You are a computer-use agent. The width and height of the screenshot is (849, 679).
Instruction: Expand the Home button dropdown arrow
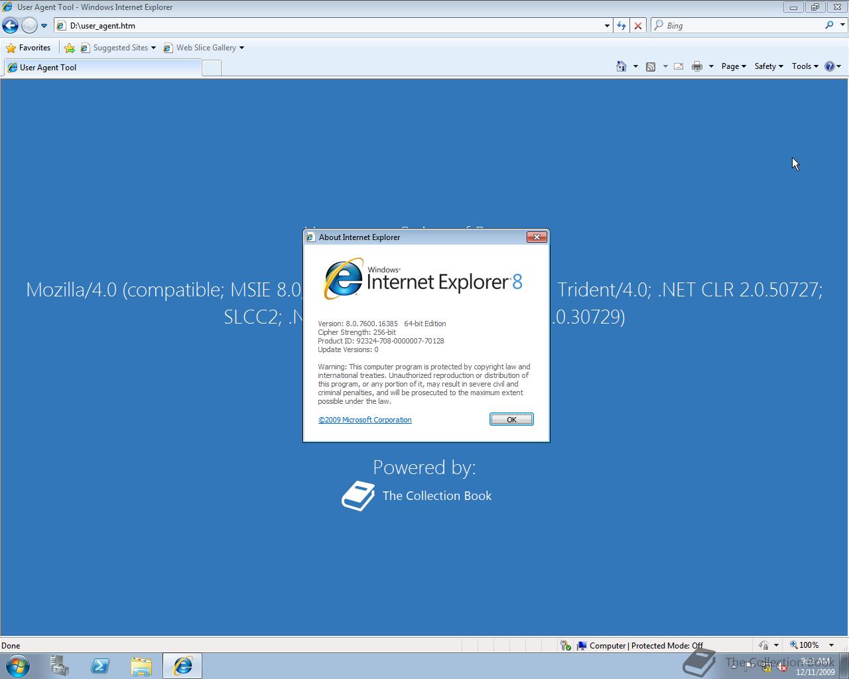[635, 66]
